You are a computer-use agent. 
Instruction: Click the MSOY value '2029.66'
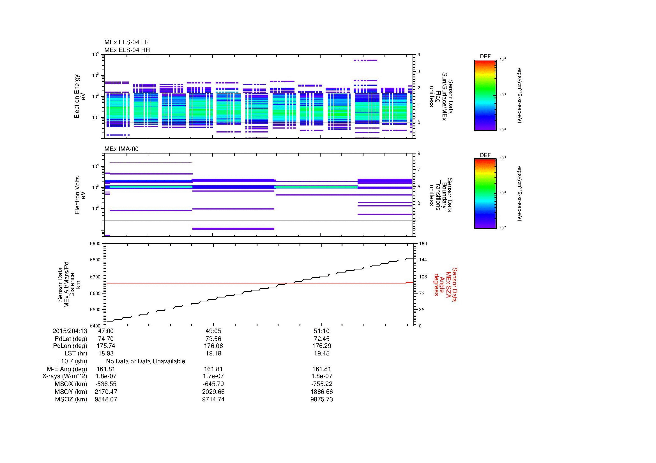213,392
